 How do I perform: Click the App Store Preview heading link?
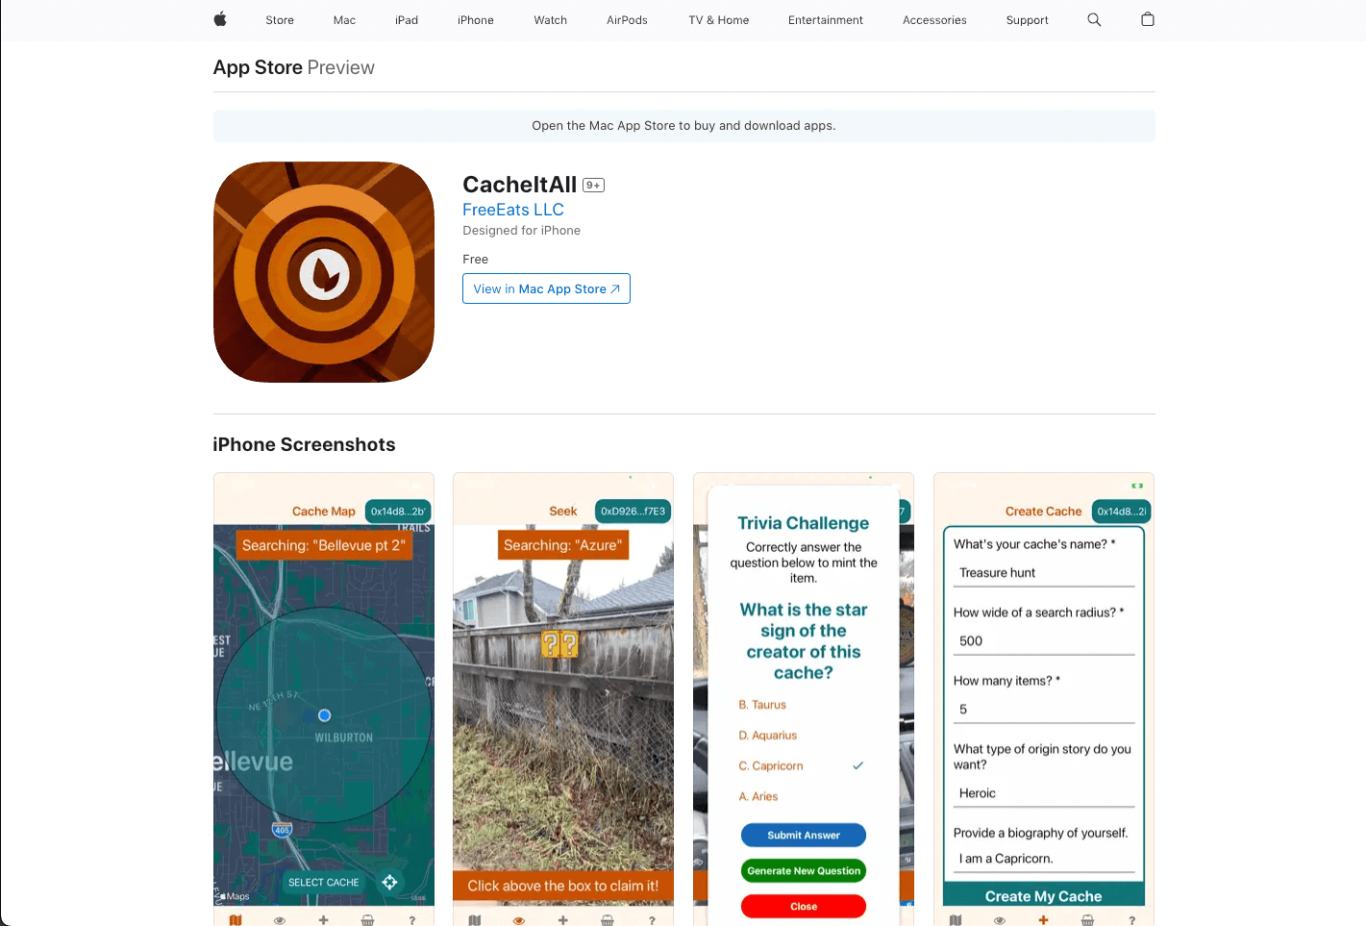coord(294,67)
